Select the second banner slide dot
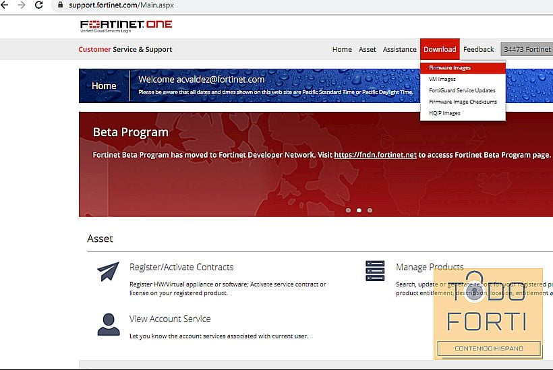Screen dimensions: 553x370 pos(359,210)
